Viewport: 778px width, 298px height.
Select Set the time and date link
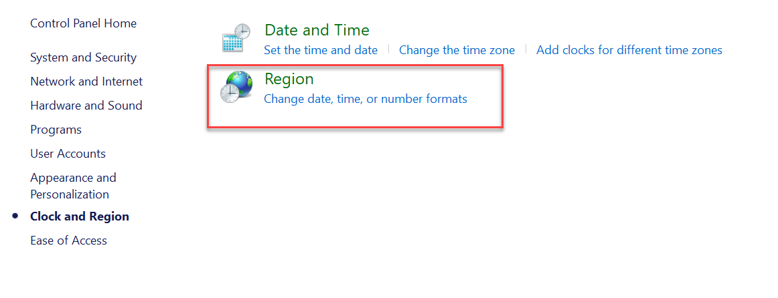point(321,50)
